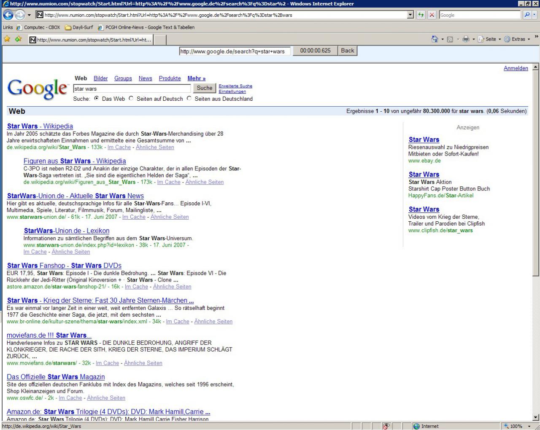The height and width of the screenshot is (430, 540).
Task: Open Das Offizielle Star Wars Magazin
Action: click(56, 377)
